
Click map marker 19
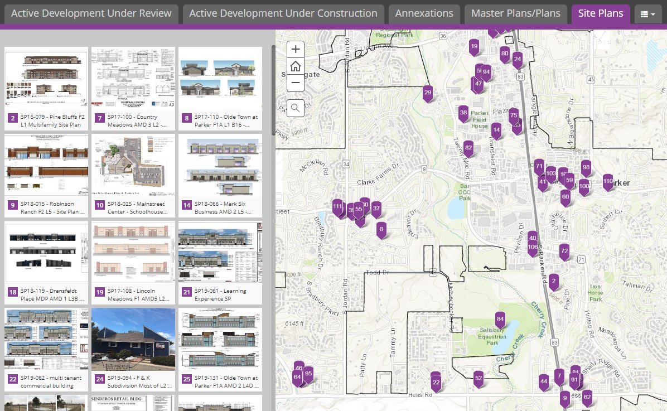tap(474, 47)
